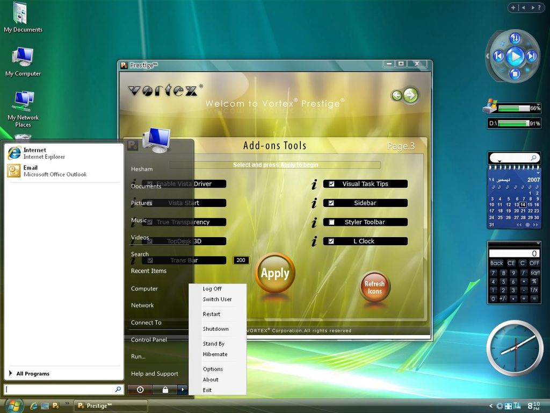
Task: Click the system drive 66% usage bar
Action: [514, 108]
